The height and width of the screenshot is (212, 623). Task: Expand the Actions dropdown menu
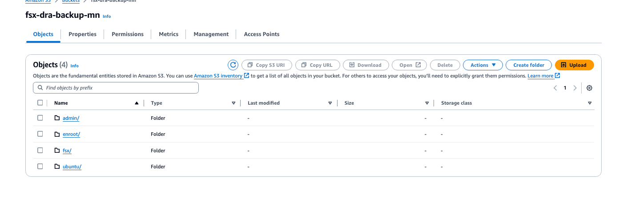coord(483,65)
